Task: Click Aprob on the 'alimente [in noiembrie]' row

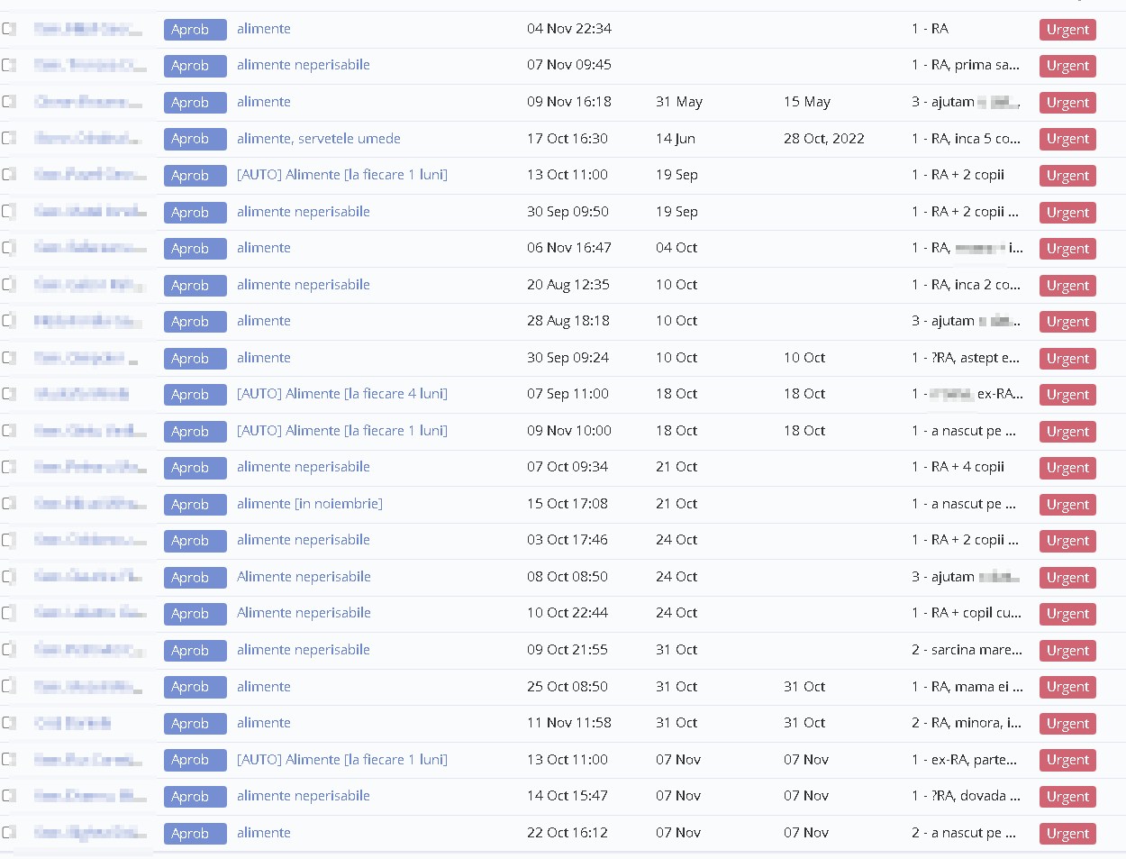Action: 195,505
